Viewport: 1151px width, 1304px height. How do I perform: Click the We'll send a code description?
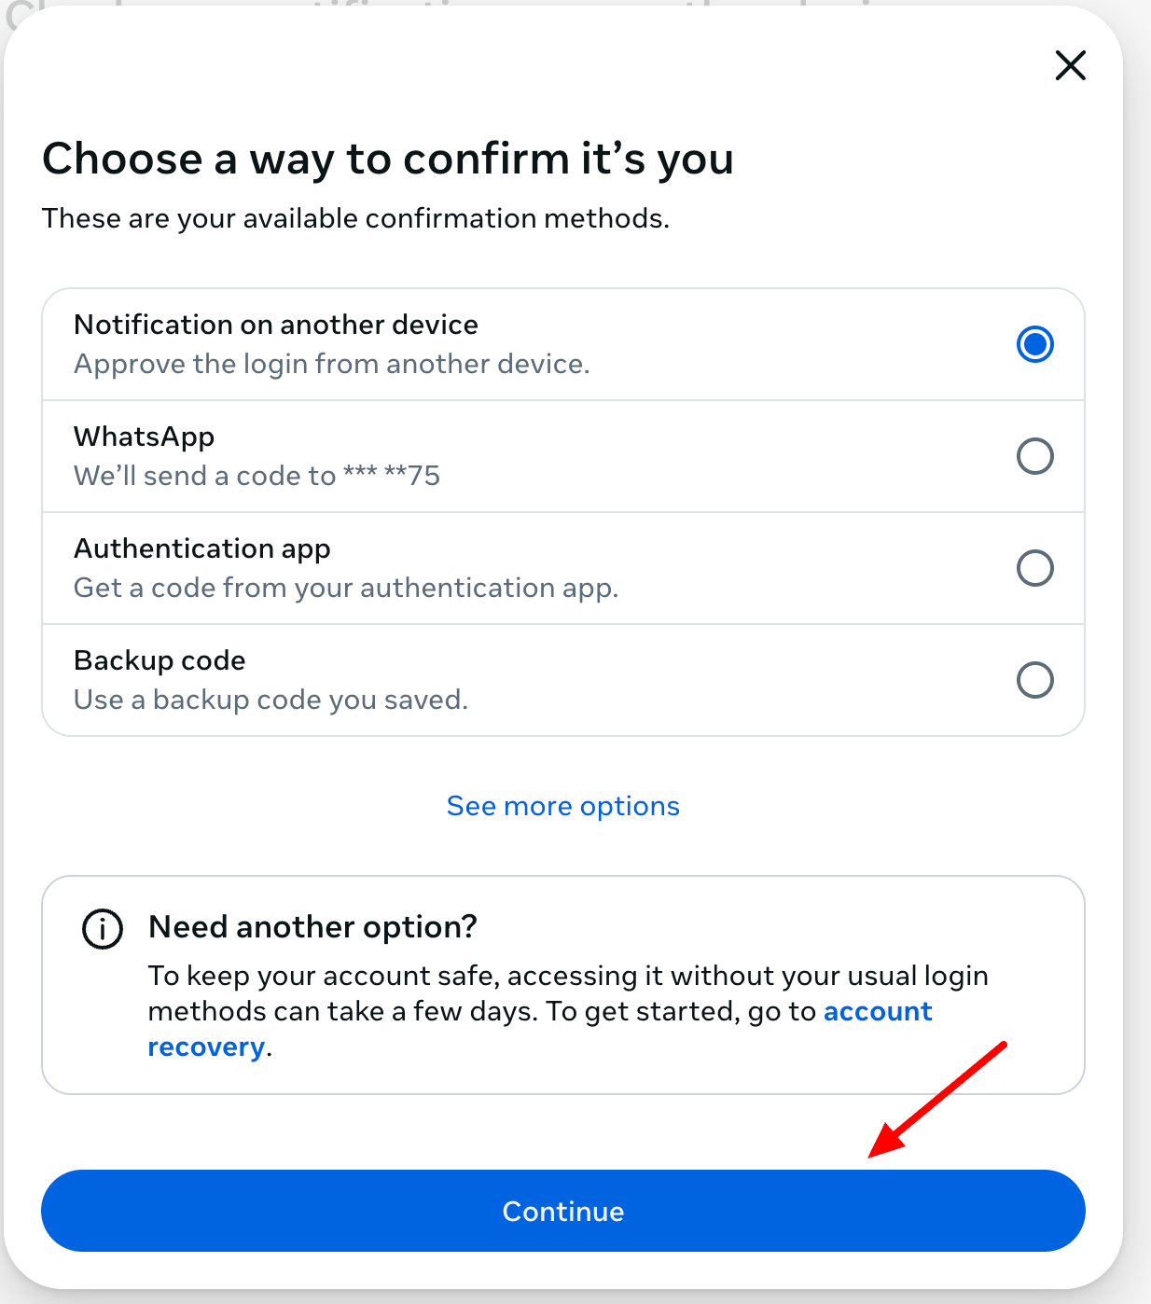click(257, 476)
